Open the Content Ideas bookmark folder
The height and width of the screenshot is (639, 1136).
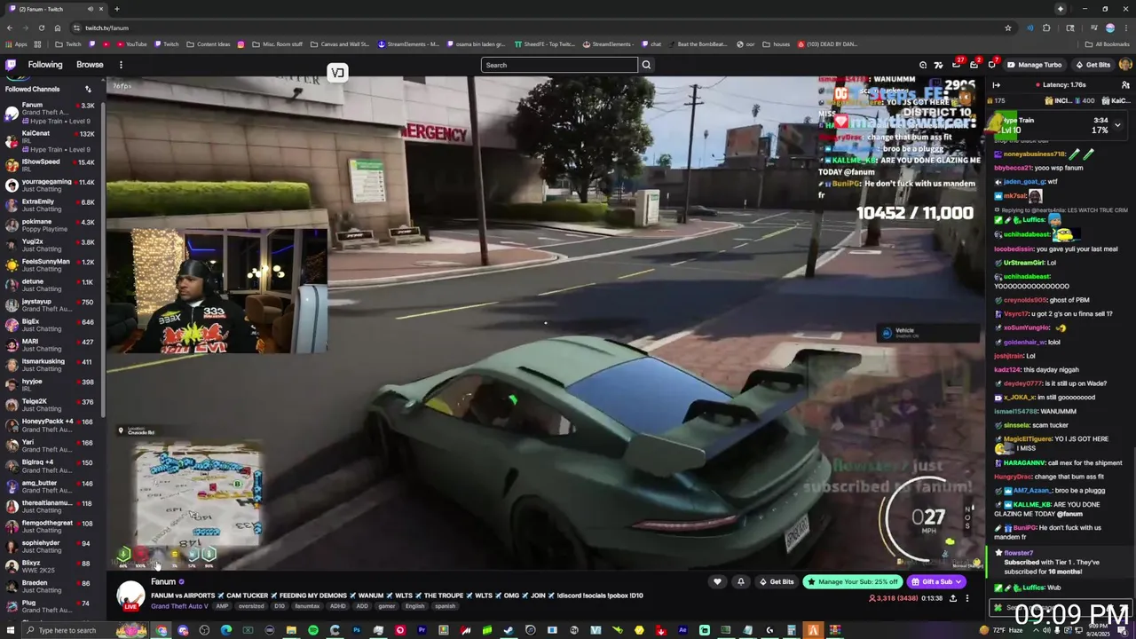click(x=209, y=44)
